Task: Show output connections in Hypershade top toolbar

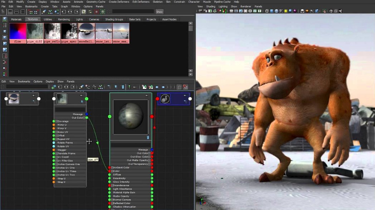Action: tap(77, 11)
